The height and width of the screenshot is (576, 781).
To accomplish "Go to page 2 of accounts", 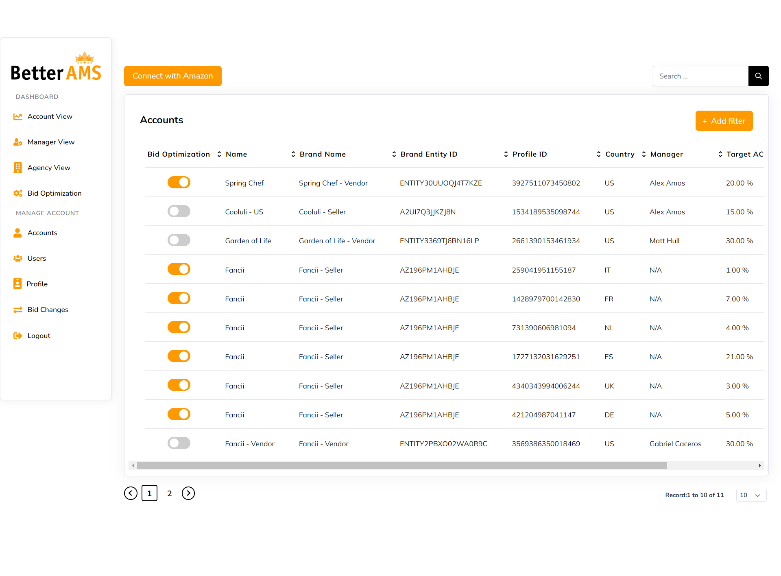I will (x=170, y=493).
